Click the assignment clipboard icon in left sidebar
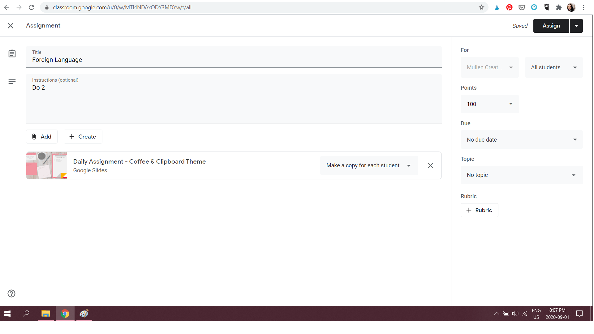Image resolution: width=594 pixels, height=334 pixels. click(x=12, y=53)
